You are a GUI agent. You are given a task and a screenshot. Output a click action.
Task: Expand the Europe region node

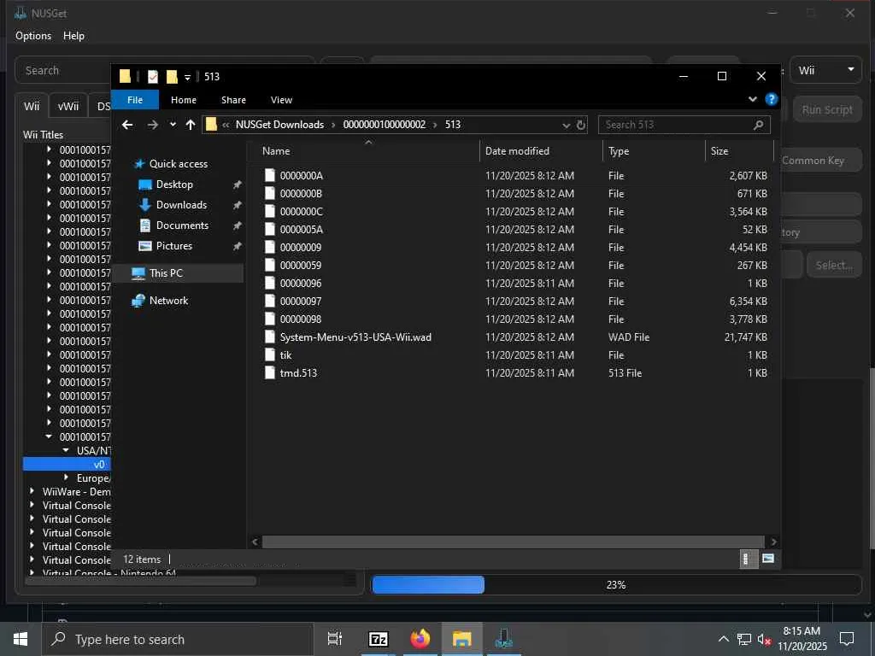click(x=66, y=478)
